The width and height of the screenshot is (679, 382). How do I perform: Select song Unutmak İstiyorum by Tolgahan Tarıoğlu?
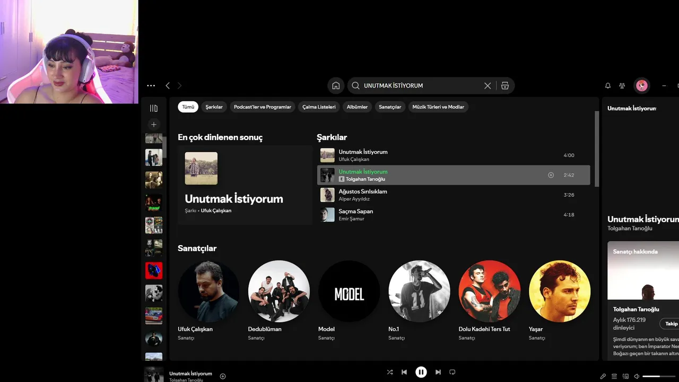(454, 175)
